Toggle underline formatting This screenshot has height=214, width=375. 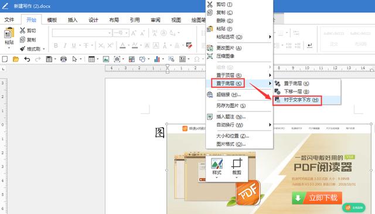click(74, 46)
